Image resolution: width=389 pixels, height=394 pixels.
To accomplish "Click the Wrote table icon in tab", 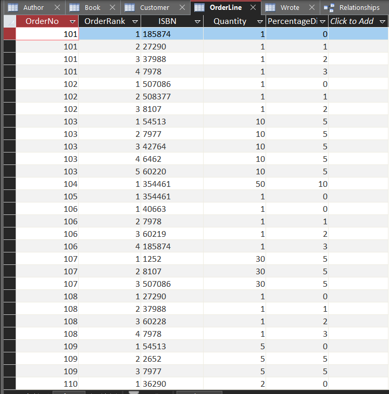I will [270, 7].
